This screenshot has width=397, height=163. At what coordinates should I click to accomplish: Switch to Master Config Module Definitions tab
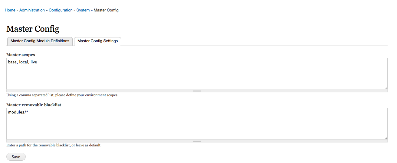[40, 41]
